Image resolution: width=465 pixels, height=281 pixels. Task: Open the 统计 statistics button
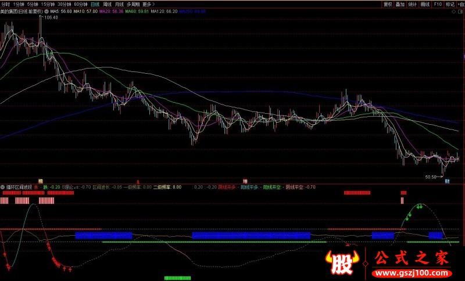click(x=413, y=4)
